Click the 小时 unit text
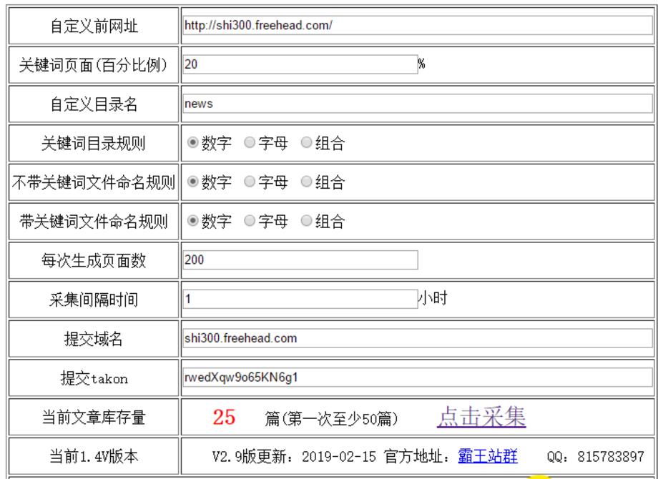663x479 pixels. point(433,298)
